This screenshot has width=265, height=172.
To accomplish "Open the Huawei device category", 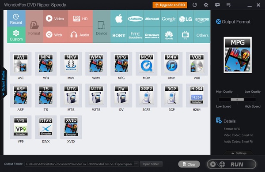I will pyautogui.click(x=169, y=35).
